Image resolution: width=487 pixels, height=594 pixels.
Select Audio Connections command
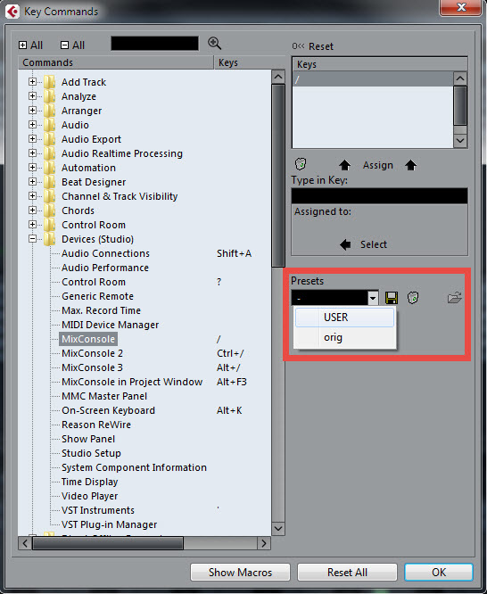(x=105, y=253)
